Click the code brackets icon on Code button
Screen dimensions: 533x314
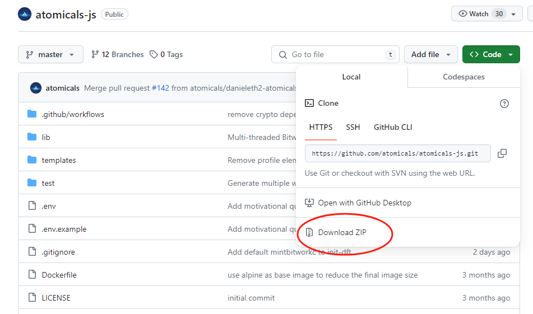474,54
